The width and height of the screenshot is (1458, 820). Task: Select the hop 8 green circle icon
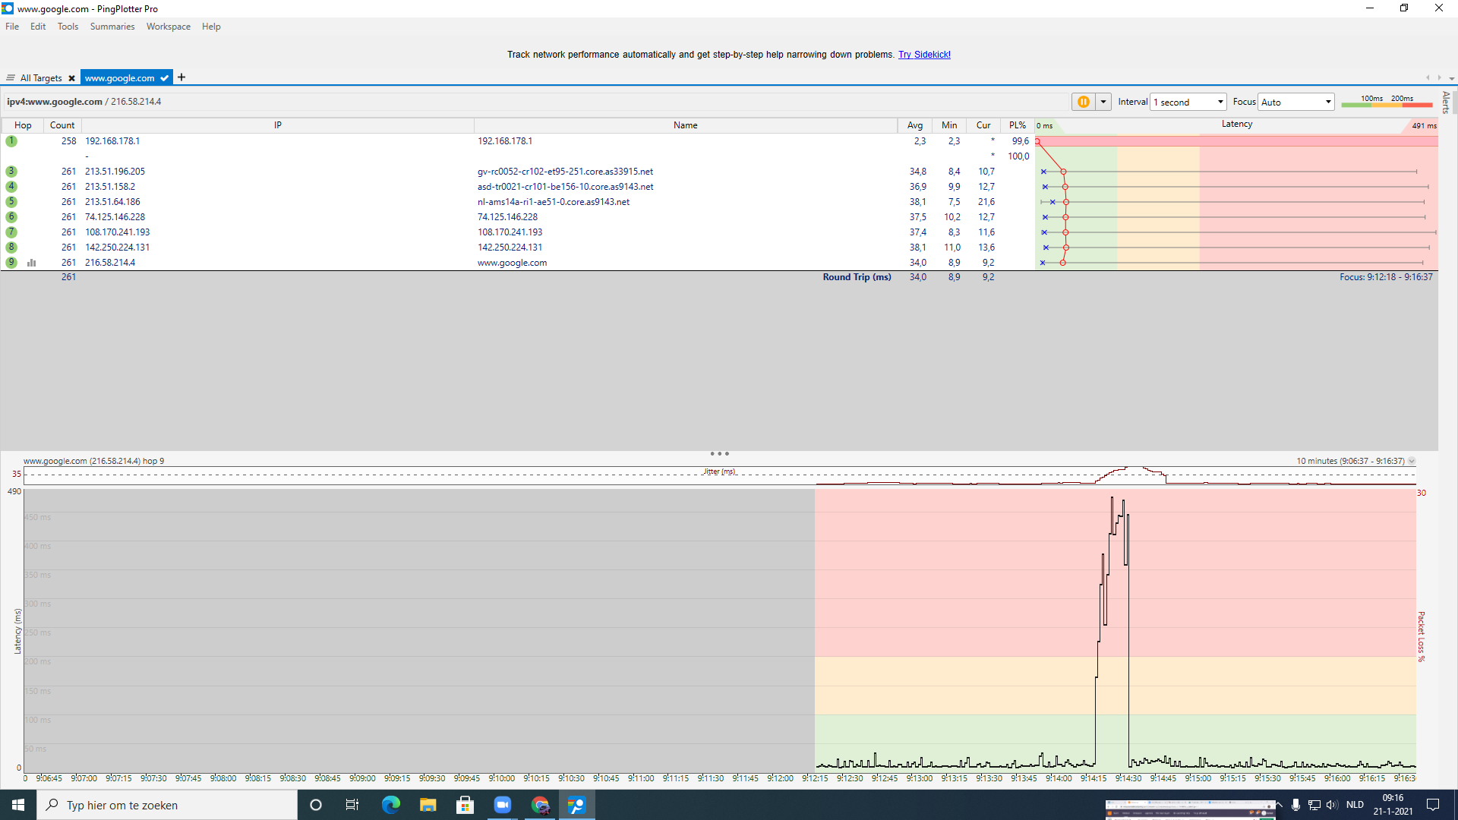coord(11,248)
